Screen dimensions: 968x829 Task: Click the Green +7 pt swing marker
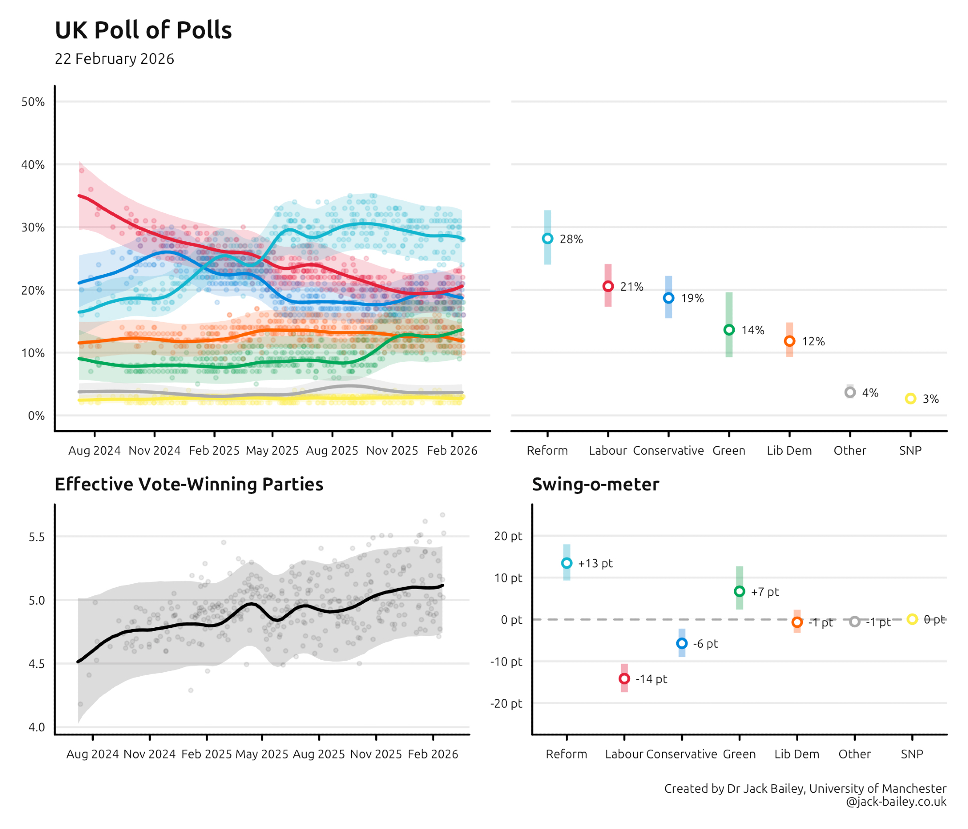click(740, 591)
